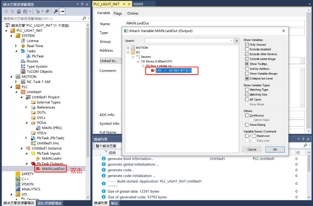The height and width of the screenshot is (206, 313).
Task: Select the External Types folder
Action: pyautogui.click(x=48, y=102)
